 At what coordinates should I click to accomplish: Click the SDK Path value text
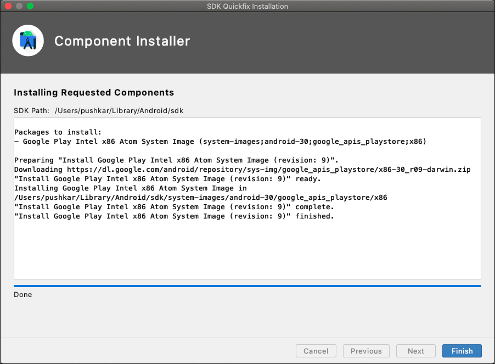[119, 110]
